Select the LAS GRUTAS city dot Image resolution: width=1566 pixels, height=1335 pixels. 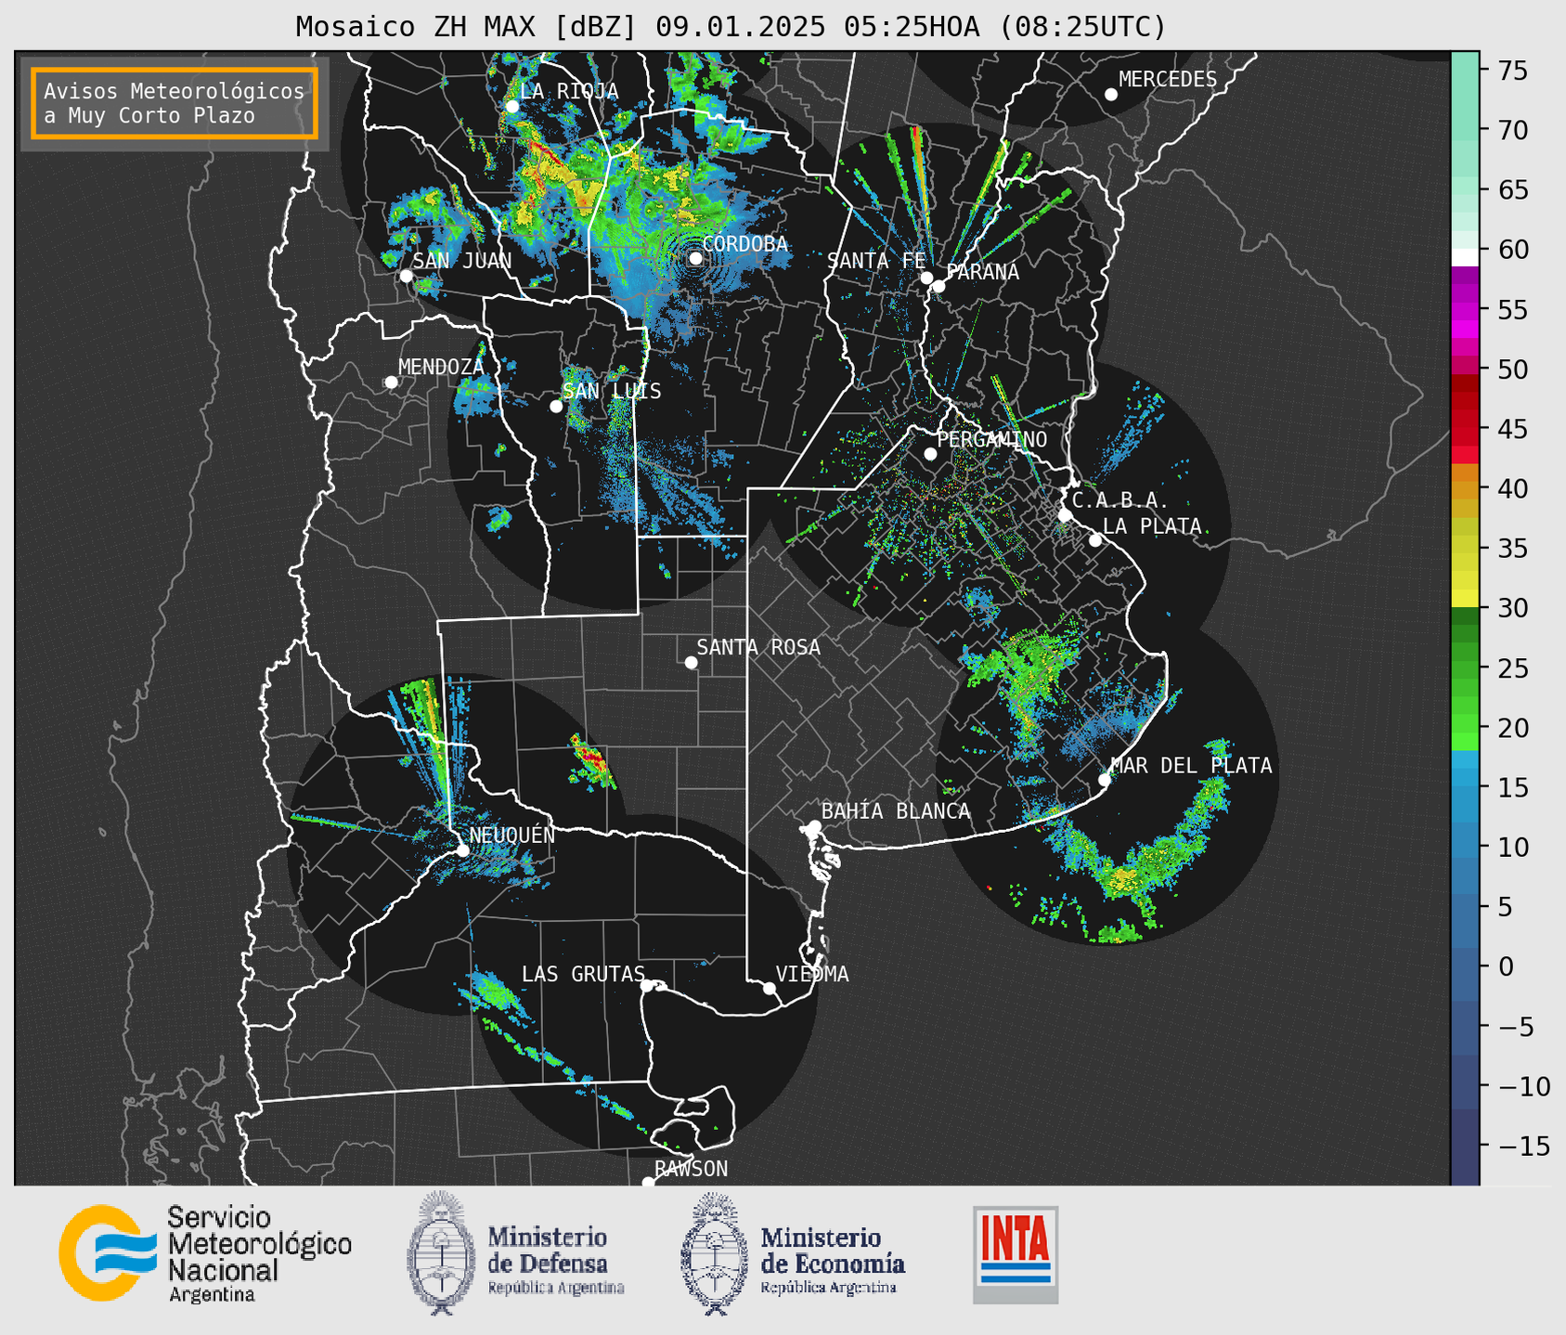click(x=647, y=986)
